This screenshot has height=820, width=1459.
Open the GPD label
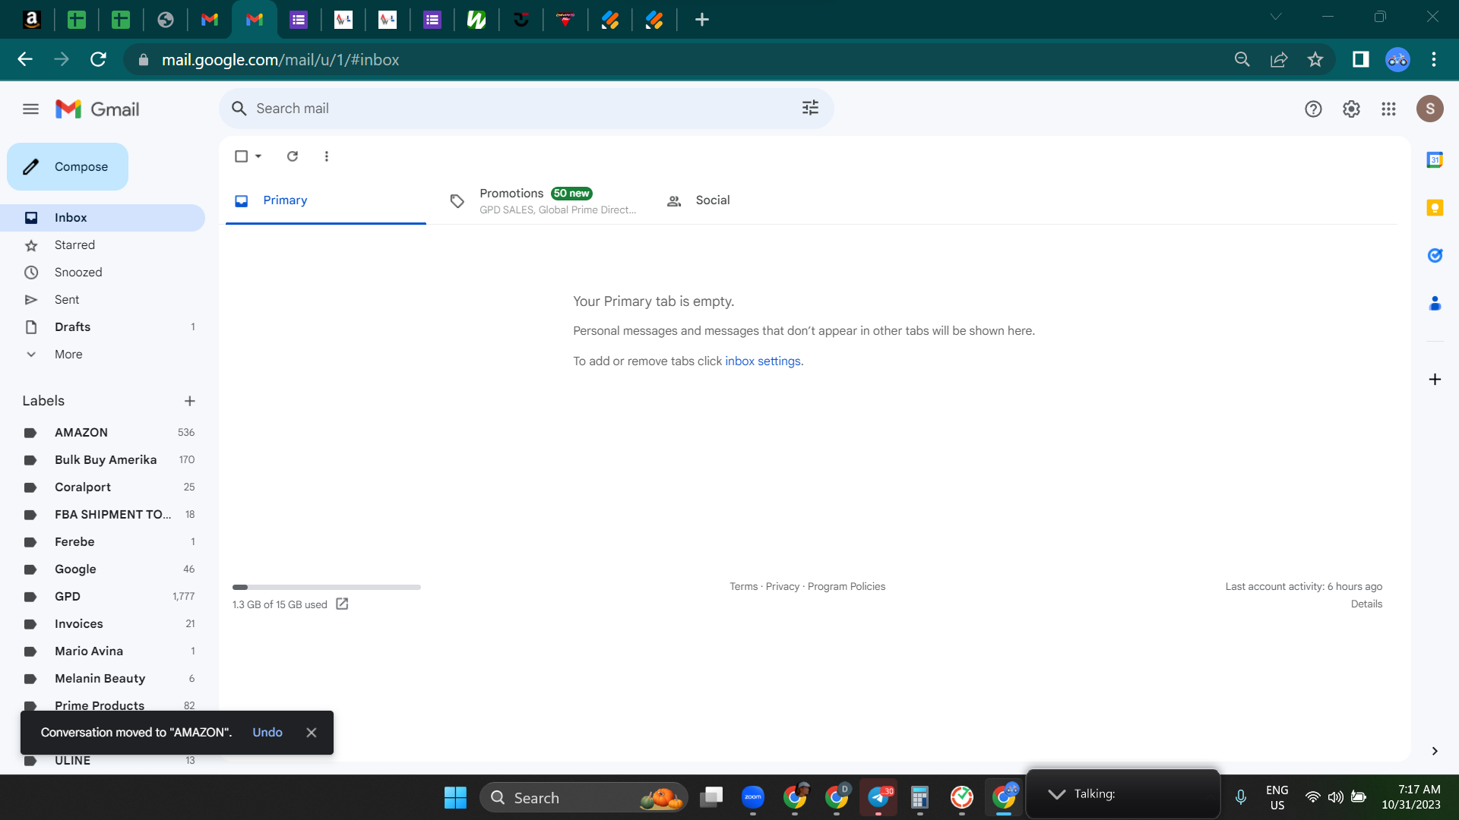(x=103, y=597)
